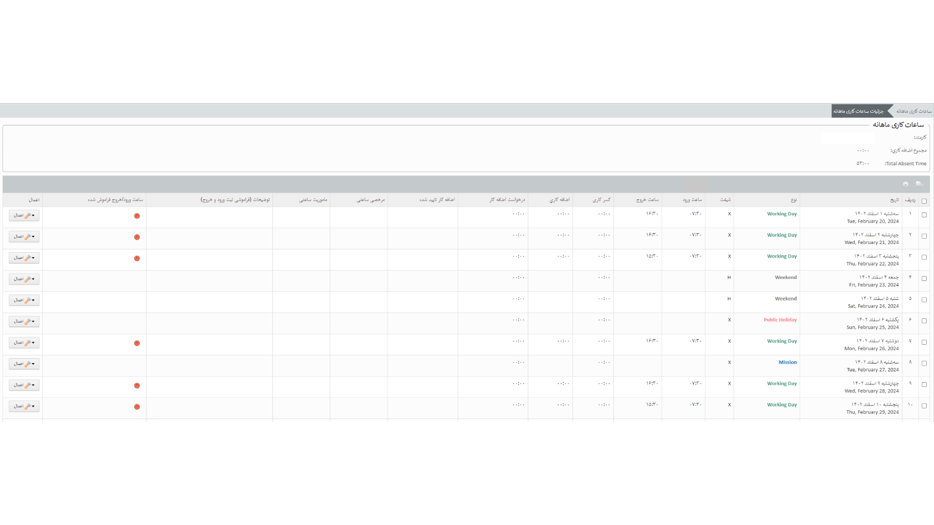This screenshot has height=525, width=934.
Task: Click the red dot in the Wed, February 28 row
Action: point(137,385)
